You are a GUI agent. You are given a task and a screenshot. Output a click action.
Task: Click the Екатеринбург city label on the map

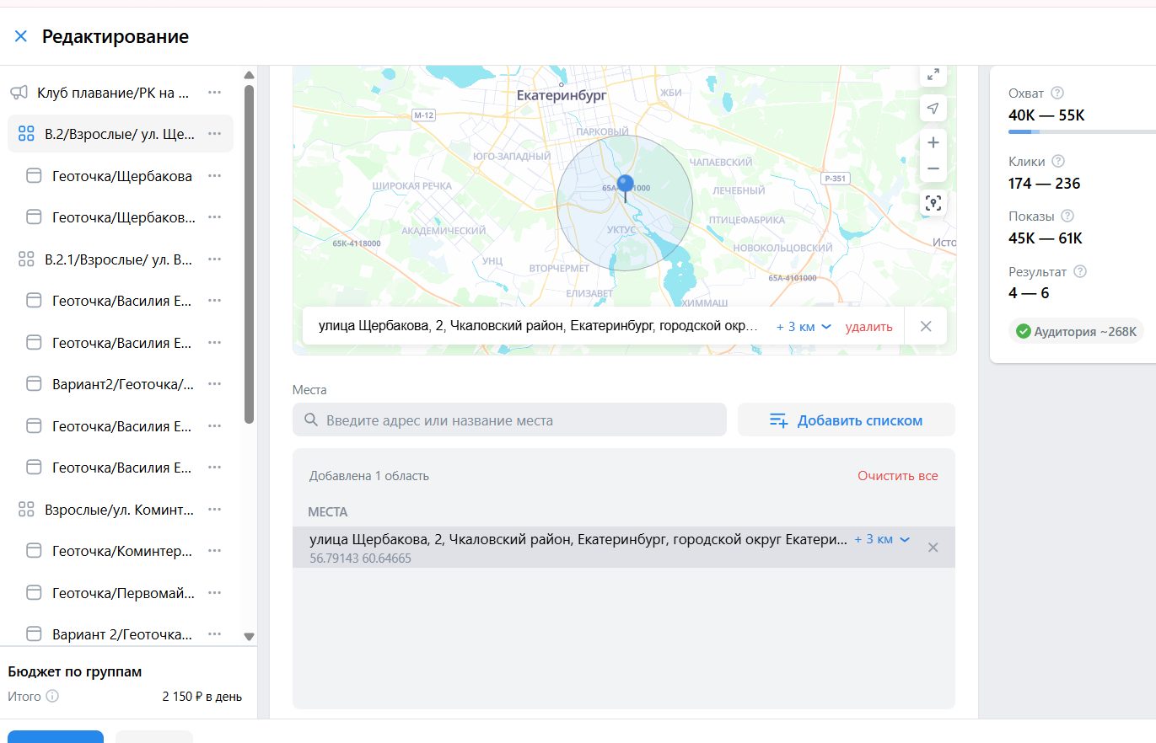(x=562, y=94)
